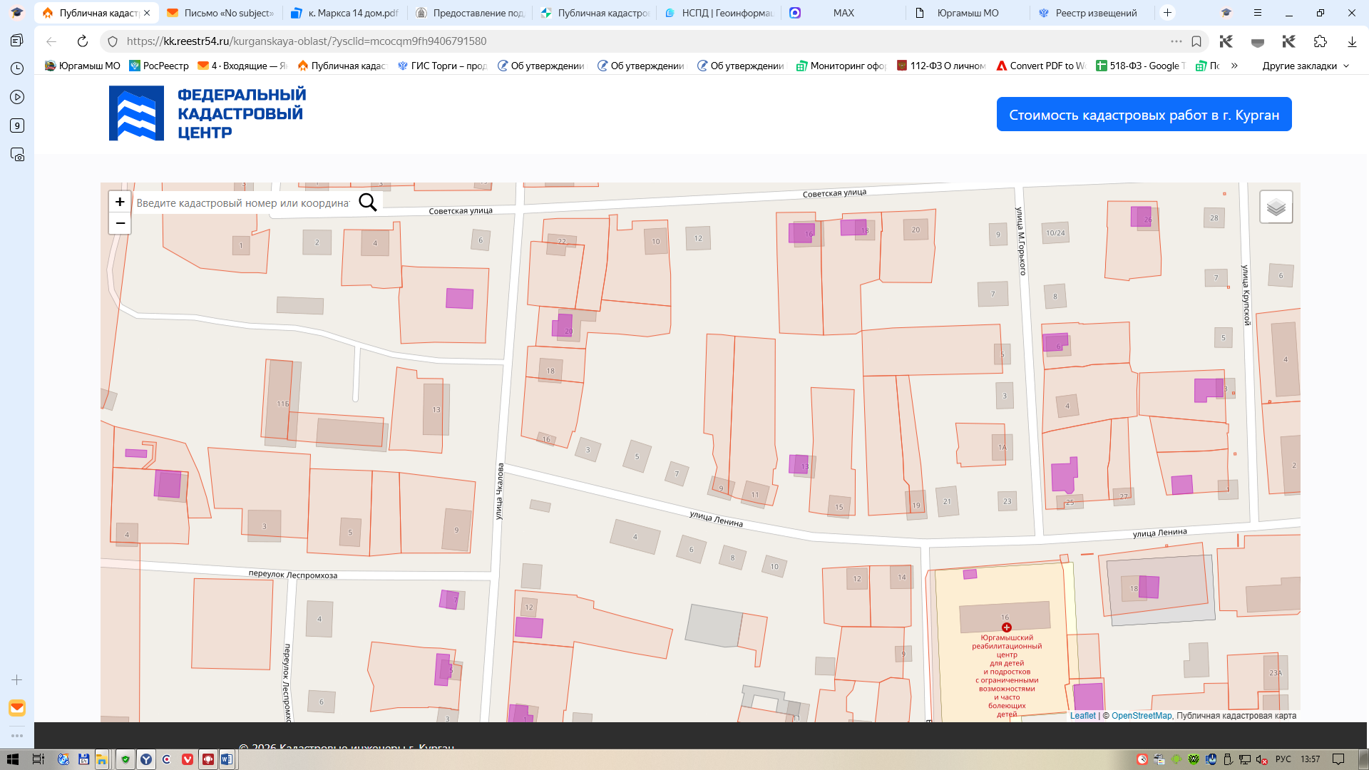Click the network tray icon
Screen dimensions: 1369x770
pos(1244,759)
